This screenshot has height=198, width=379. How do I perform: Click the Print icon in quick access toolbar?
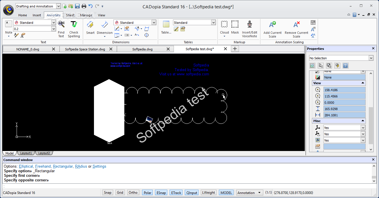[x=84, y=6]
